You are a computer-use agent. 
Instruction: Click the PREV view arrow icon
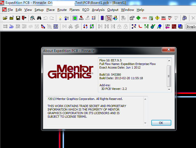click(81, 18)
